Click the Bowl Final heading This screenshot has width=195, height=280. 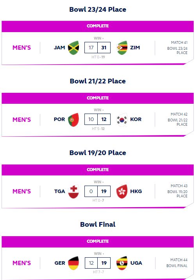point(98,224)
